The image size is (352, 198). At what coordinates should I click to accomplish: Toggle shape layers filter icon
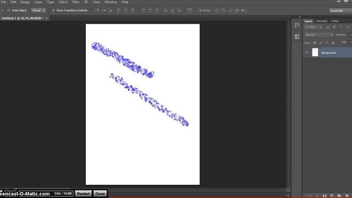(348, 27)
